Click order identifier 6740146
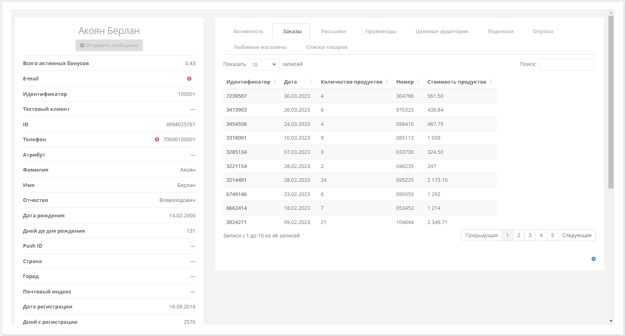 (236, 194)
